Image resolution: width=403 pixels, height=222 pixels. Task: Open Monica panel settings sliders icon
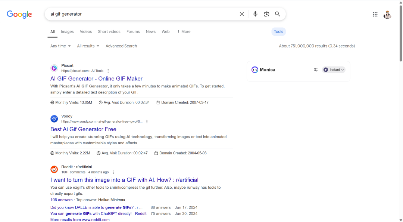coord(316,70)
